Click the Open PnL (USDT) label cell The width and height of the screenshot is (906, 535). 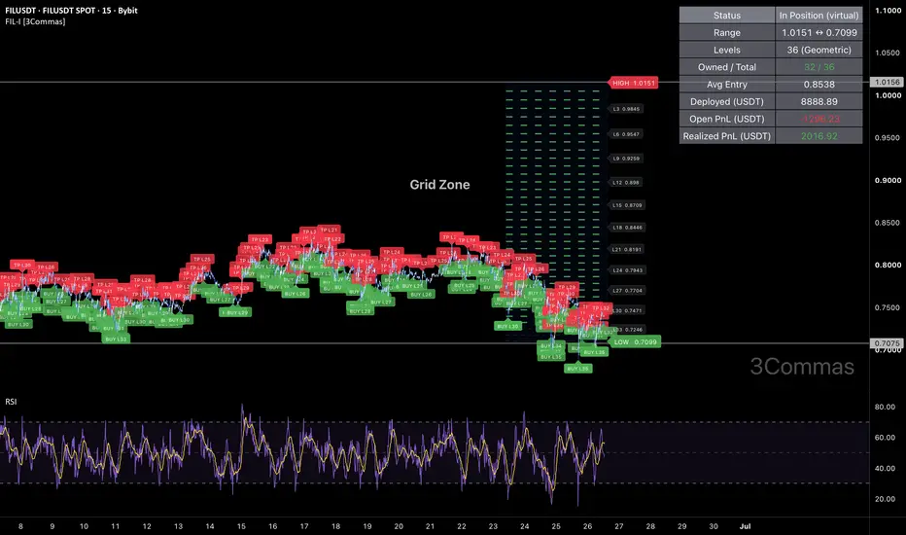coord(727,119)
